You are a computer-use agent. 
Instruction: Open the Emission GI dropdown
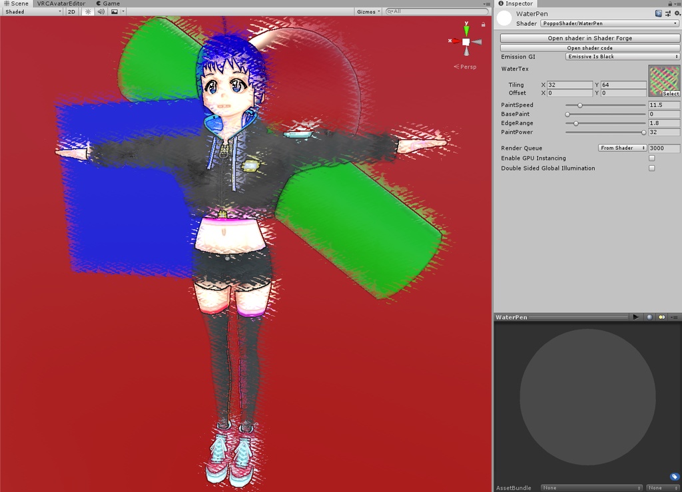623,57
